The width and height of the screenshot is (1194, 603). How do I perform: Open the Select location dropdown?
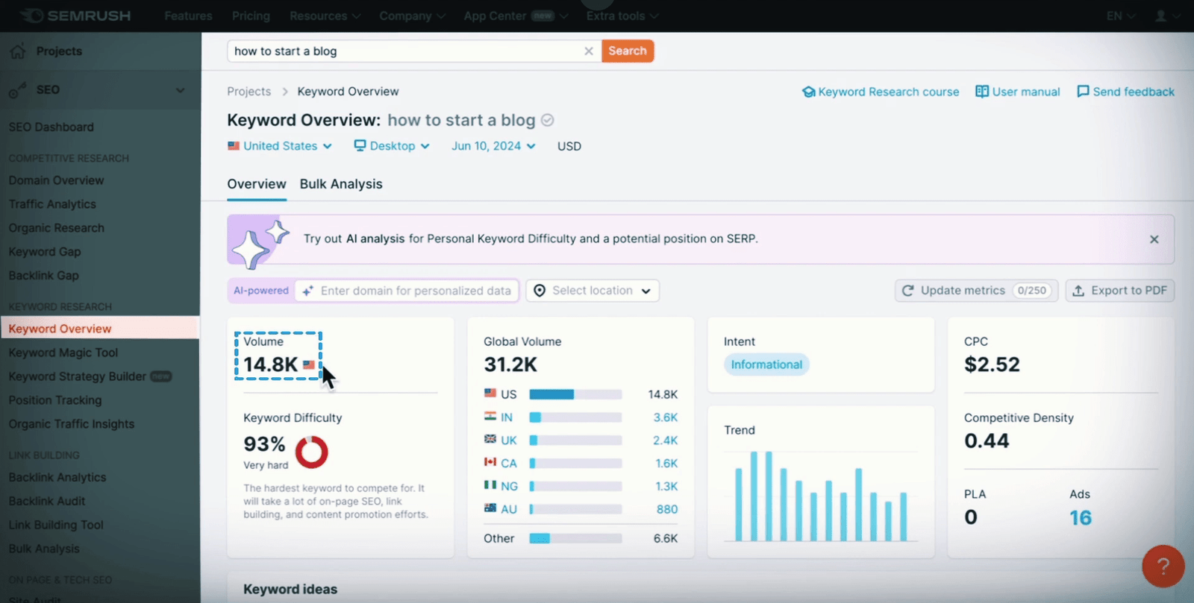(x=593, y=291)
